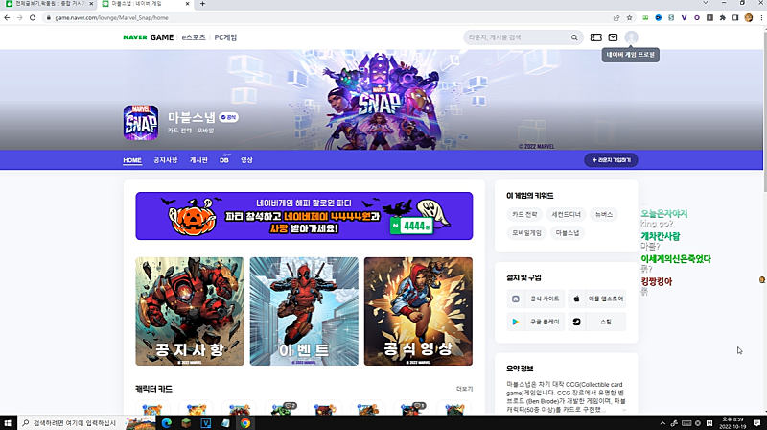Click the share page icon in address bar
The height and width of the screenshot is (430, 767).
[616, 17]
